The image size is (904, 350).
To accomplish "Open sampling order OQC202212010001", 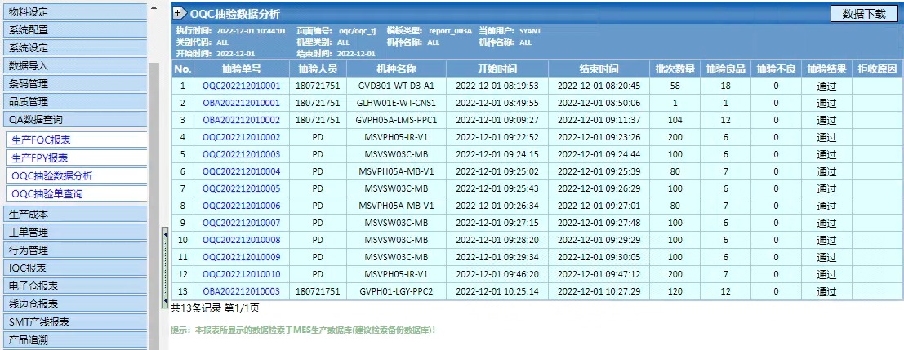I will point(241,86).
